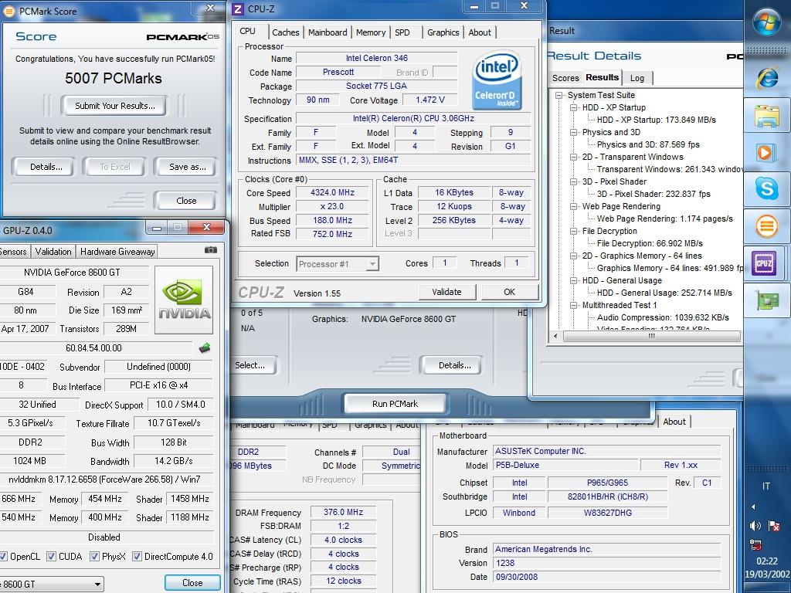Open the Hardware Giveaway tab in GPU-Z
Viewport: 791px width, 593px height.
click(x=117, y=251)
